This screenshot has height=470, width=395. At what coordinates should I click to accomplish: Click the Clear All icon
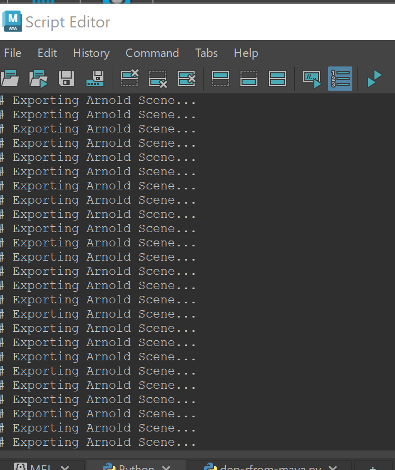click(x=186, y=79)
